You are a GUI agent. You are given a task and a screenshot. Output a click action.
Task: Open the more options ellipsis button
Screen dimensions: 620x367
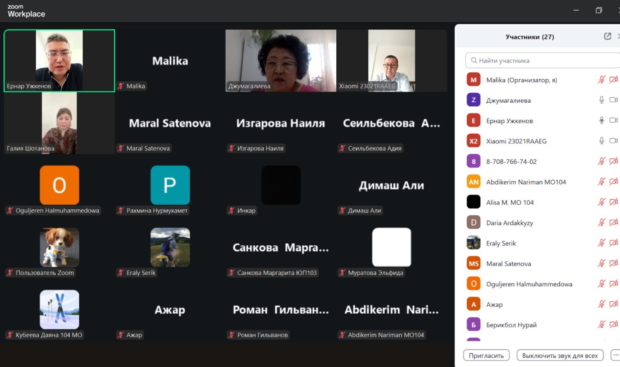(x=616, y=355)
